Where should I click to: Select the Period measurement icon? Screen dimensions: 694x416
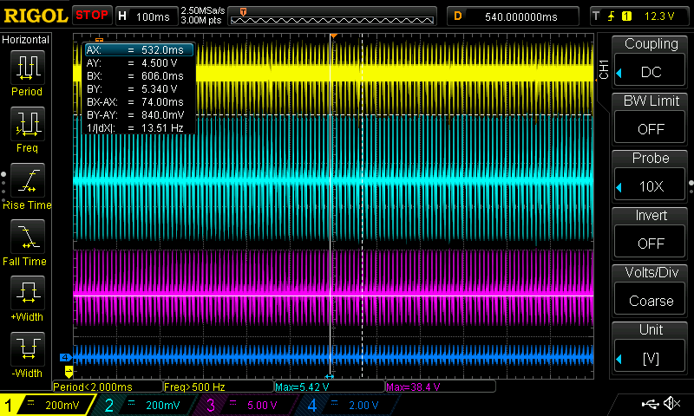[26, 68]
